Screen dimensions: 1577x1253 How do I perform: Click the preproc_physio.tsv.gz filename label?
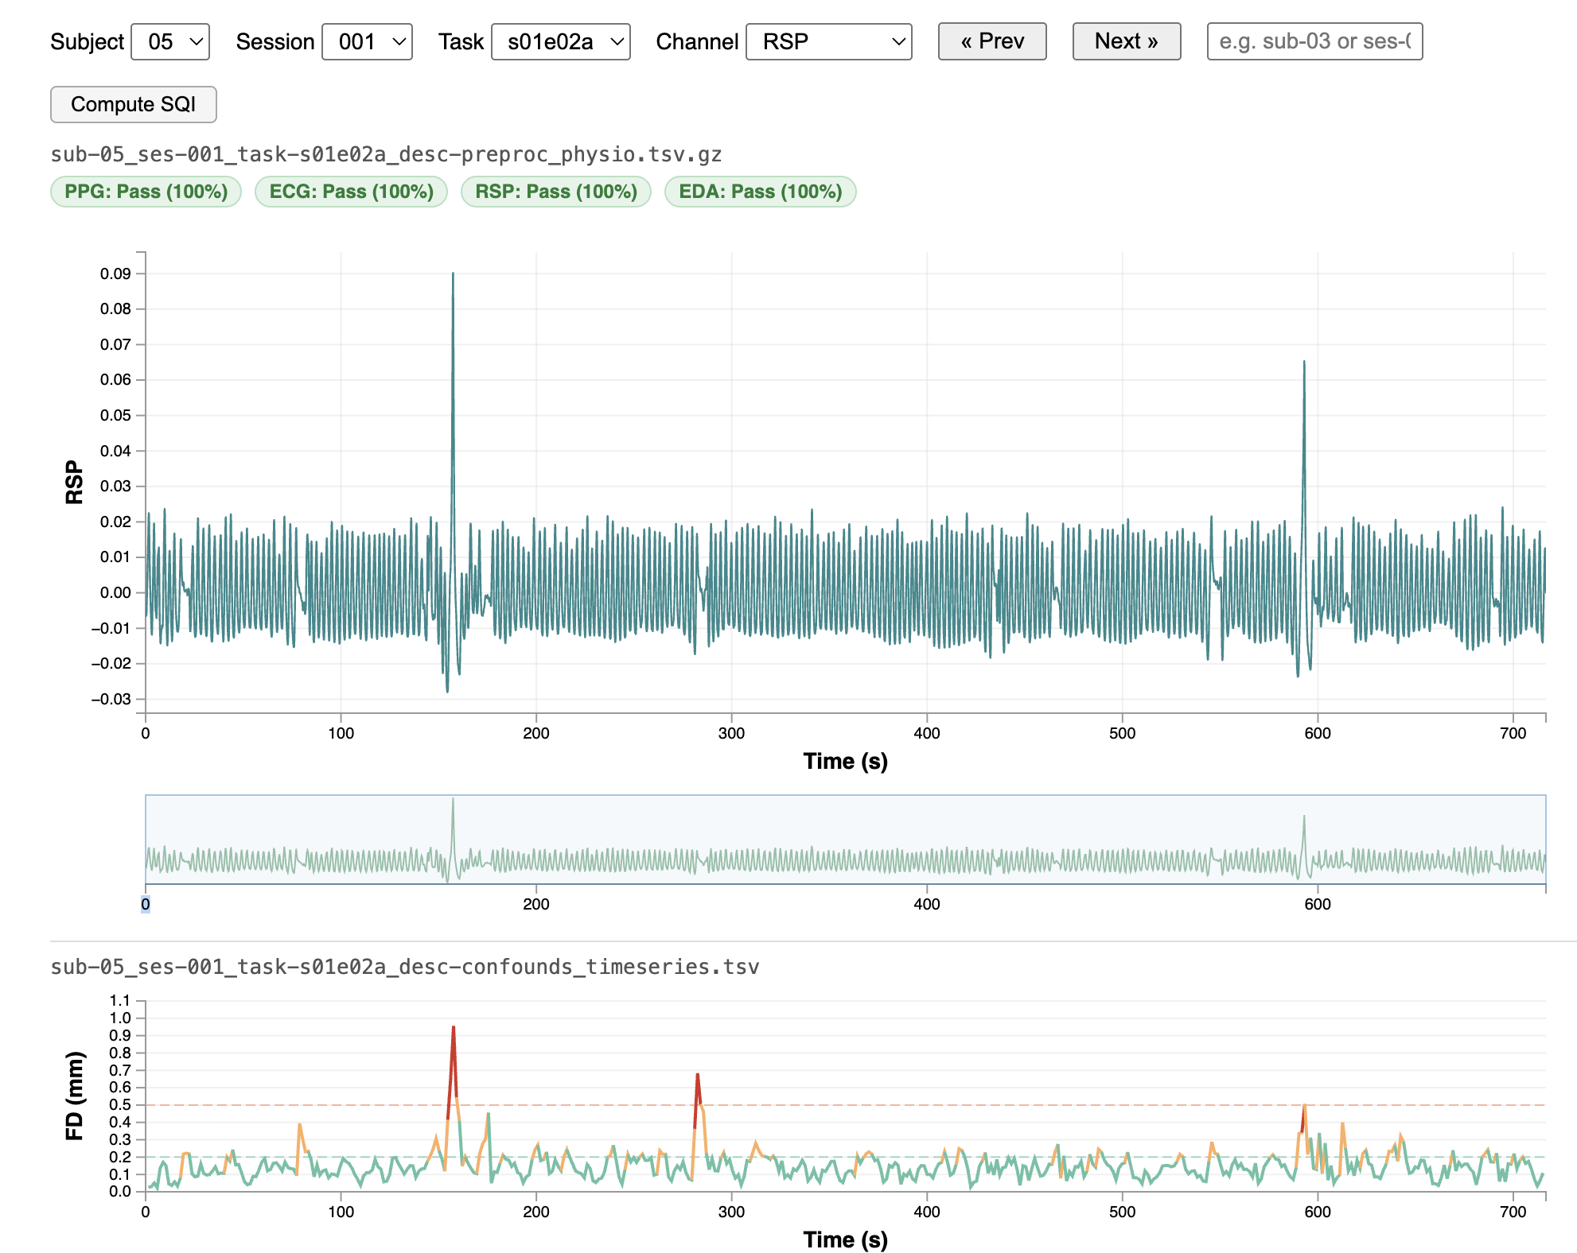point(386,154)
